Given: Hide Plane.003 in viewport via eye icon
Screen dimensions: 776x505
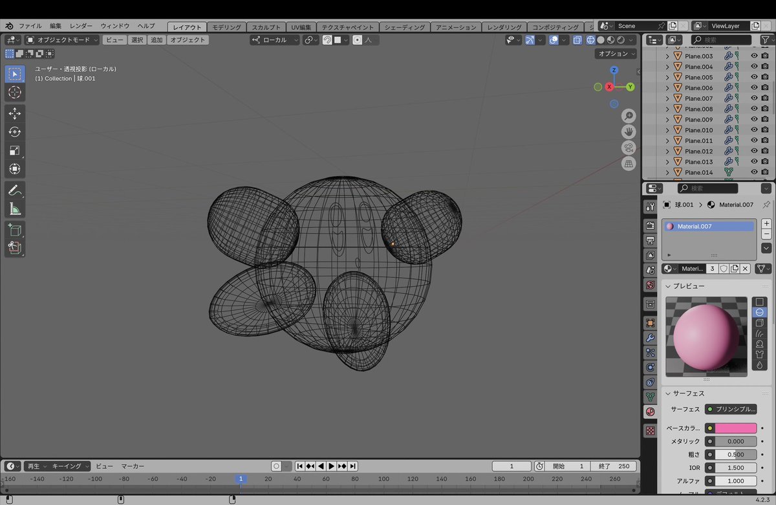Looking at the screenshot, I should click(x=754, y=56).
